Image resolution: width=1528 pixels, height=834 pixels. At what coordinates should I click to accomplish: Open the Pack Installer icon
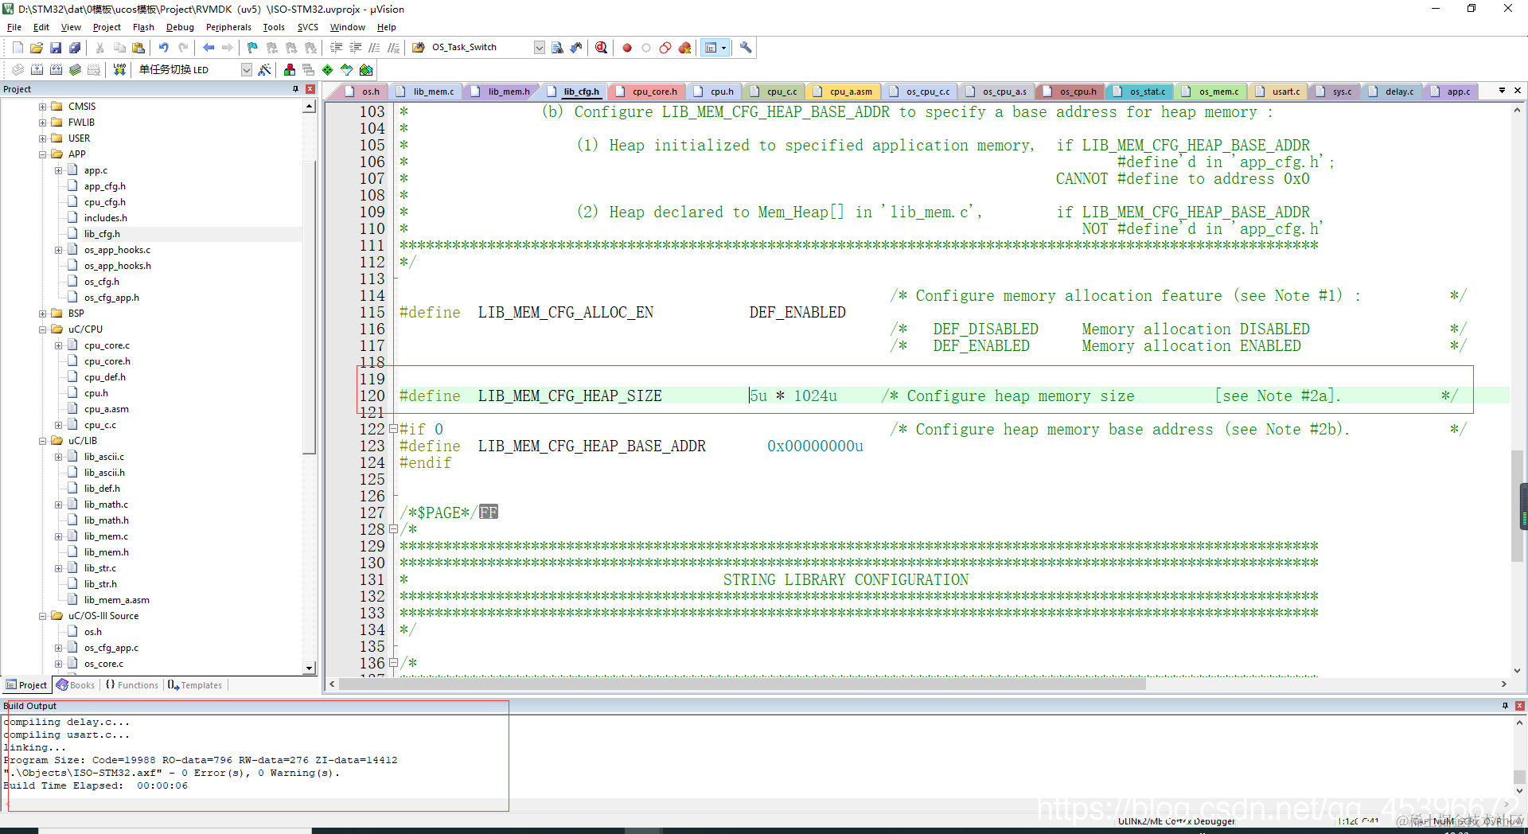(x=366, y=70)
